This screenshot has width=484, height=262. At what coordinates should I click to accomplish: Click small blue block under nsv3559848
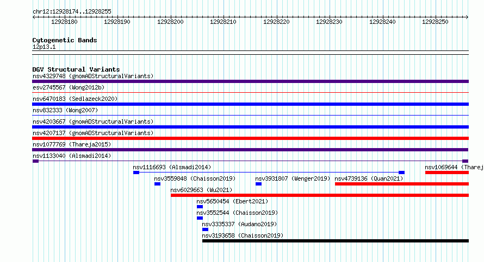point(157,184)
